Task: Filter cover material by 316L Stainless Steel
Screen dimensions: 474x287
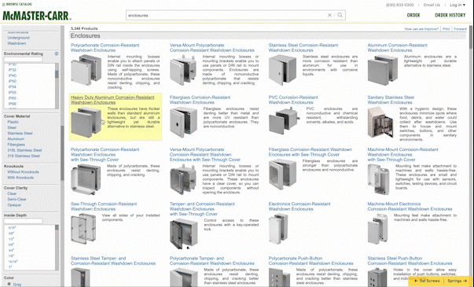Action: 24,150
